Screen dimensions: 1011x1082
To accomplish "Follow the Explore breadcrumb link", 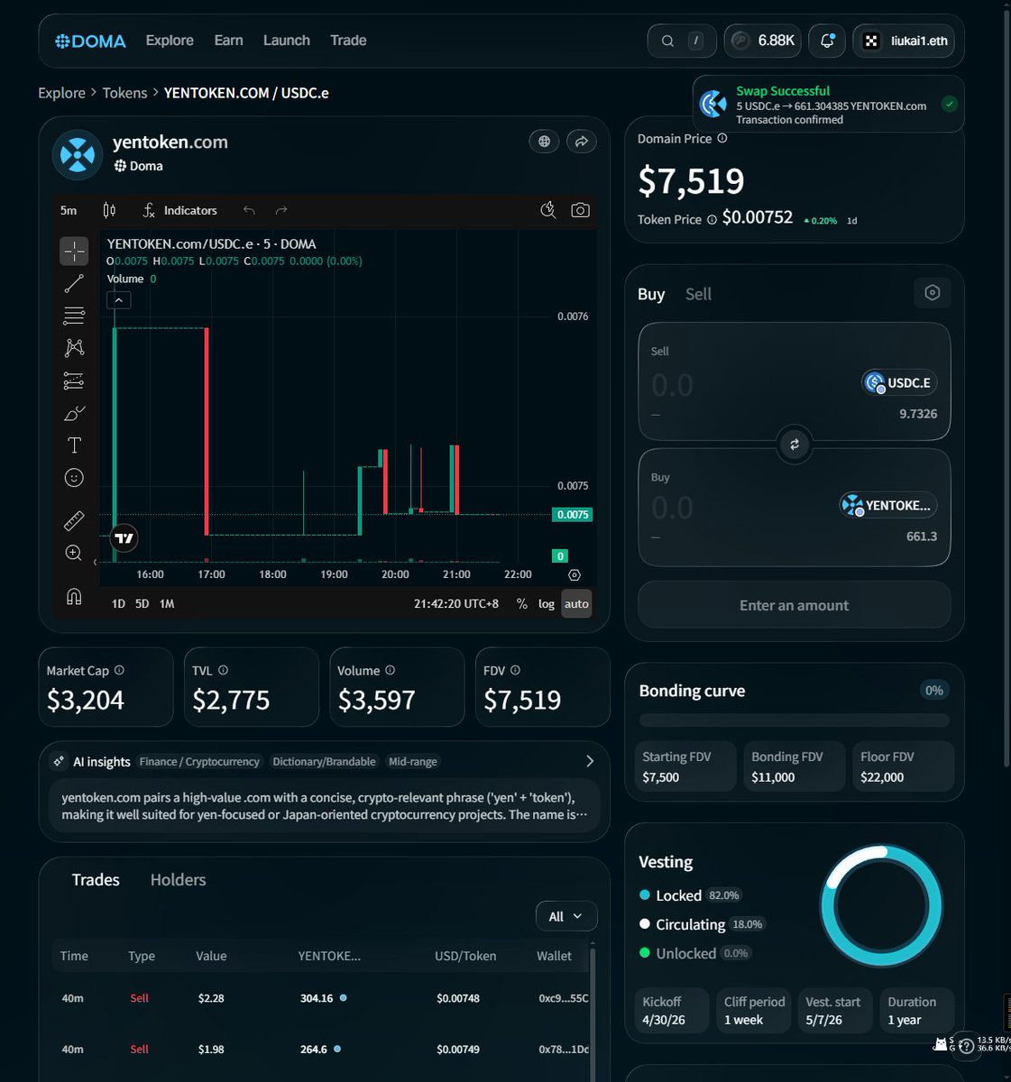I will pyautogui.click(x=61, y=93).
